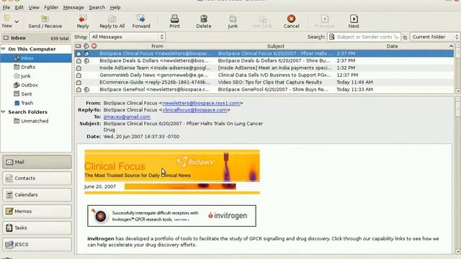Open Video SEO tips message row

[x=264, y=82]
